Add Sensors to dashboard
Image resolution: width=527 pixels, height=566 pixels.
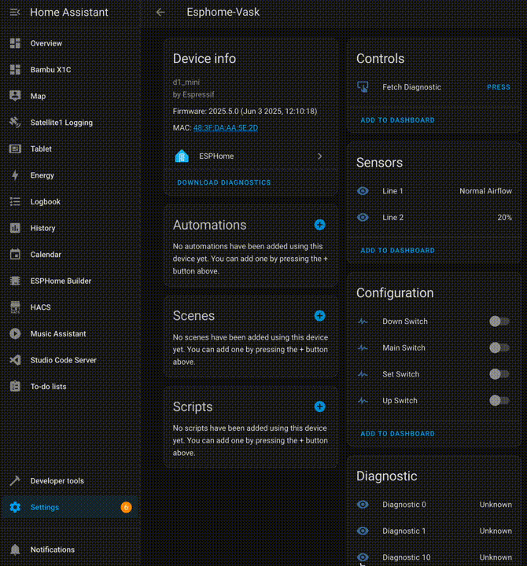point(397,251)
